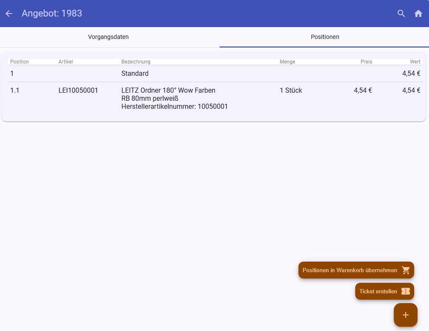Click the Herstellerartikelnummer: 10050001 line
Viewport: 429px width, 331px height.
(x=175, y=107)
